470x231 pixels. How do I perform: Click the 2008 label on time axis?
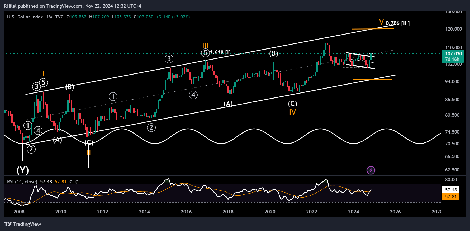pyautogui.click(x=19, y=212)
